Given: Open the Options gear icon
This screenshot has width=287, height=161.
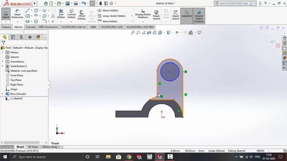Looking at the screenshot, I should [x=111, y=3].
